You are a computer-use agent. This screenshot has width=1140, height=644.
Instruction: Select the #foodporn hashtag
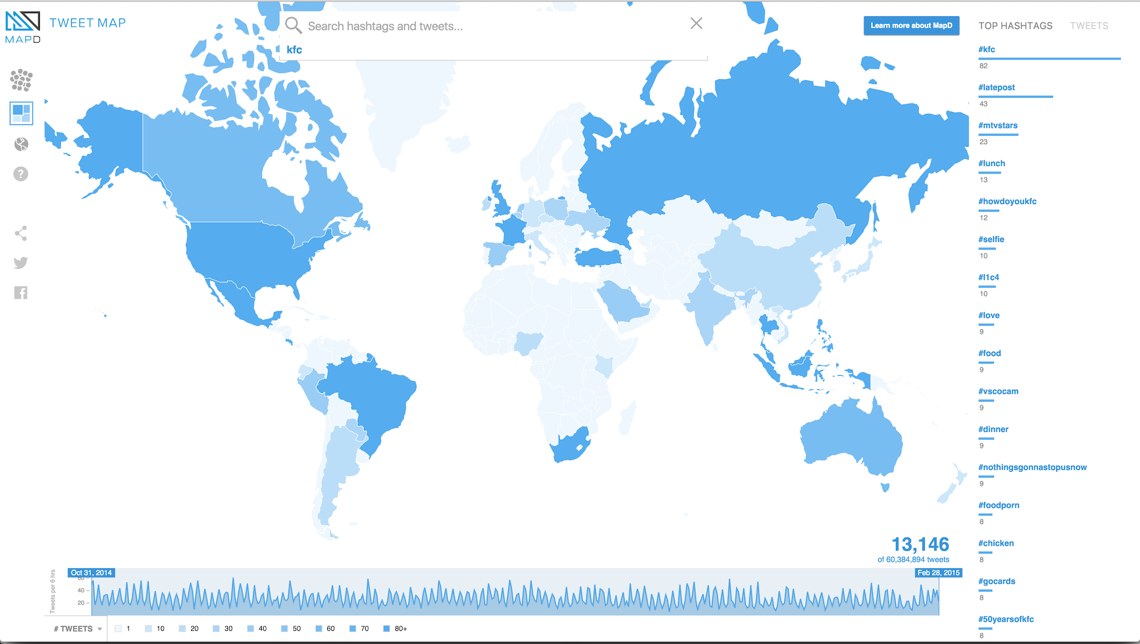pos(999,505)
